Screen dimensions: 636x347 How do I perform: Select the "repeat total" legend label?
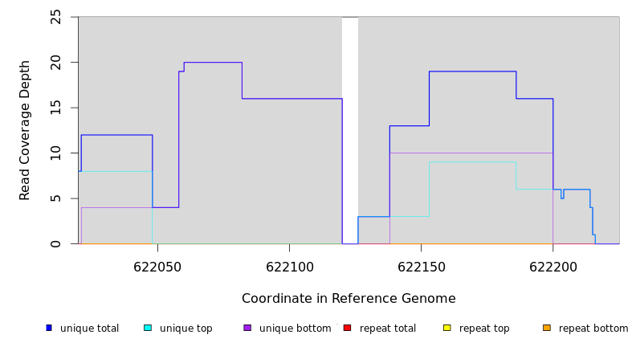(x=388, y=329)
